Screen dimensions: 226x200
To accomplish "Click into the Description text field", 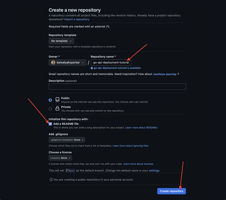I will [x=117, y=87].
